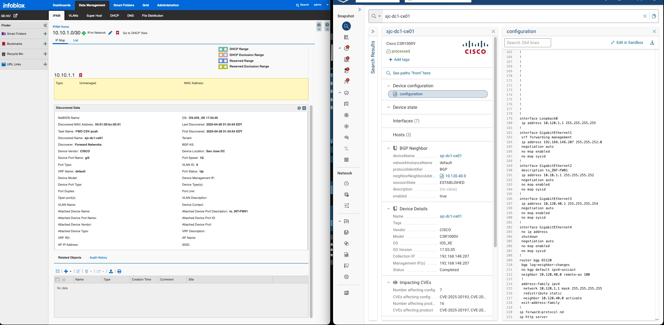The width and height of the screenshot is (664, 325).
Task: Switch to the List tab
Action: coord(76,40)
